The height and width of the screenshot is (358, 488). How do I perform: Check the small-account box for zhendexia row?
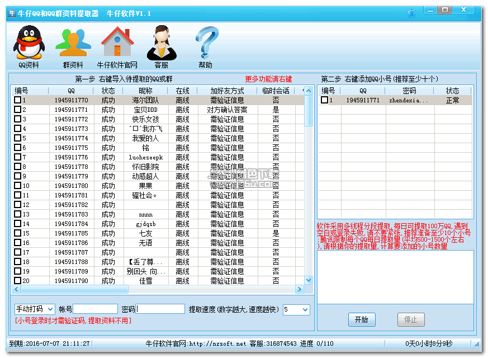click(x=324, y=100)
